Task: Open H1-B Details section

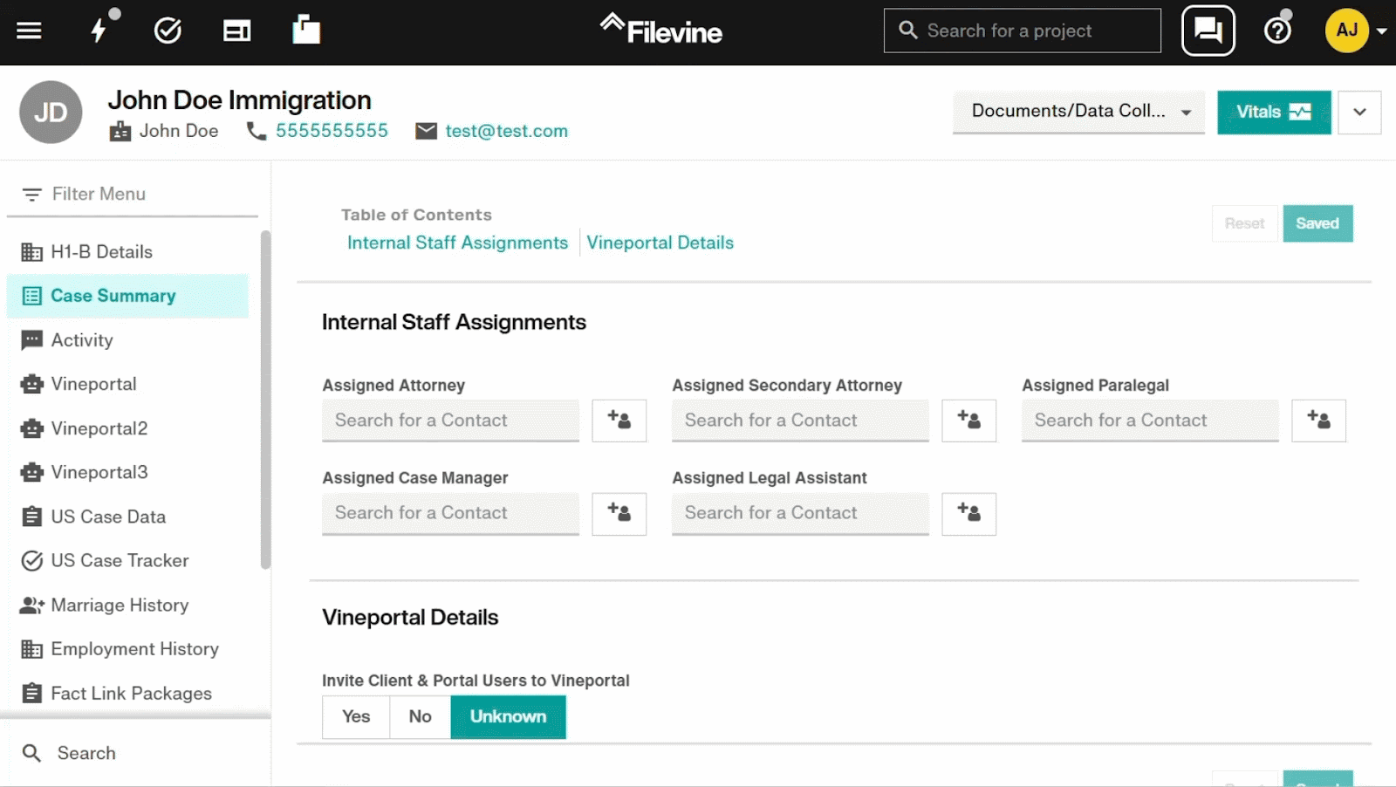Action: [x=127, y=252]
